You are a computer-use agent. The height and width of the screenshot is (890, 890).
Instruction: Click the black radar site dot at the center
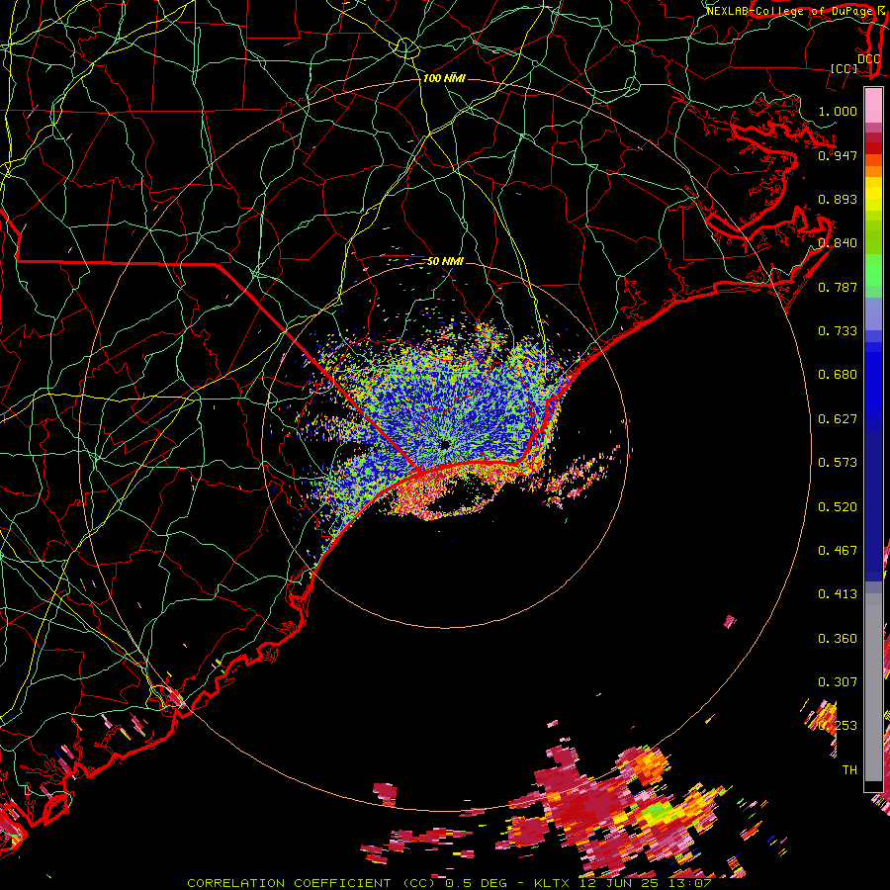(x=444, y=444)
